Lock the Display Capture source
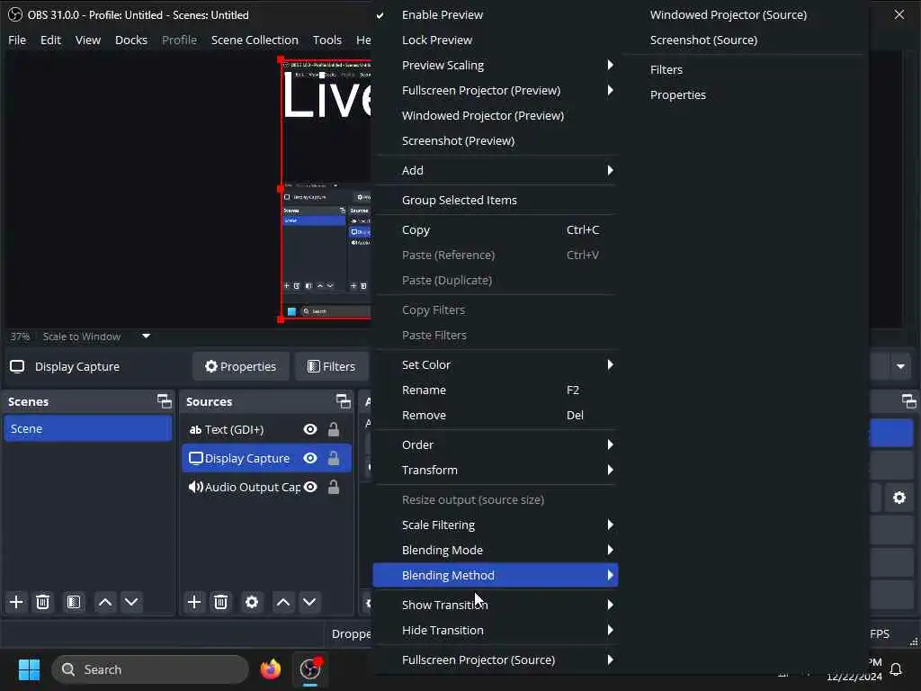The image size is (921, 691). 334,458
